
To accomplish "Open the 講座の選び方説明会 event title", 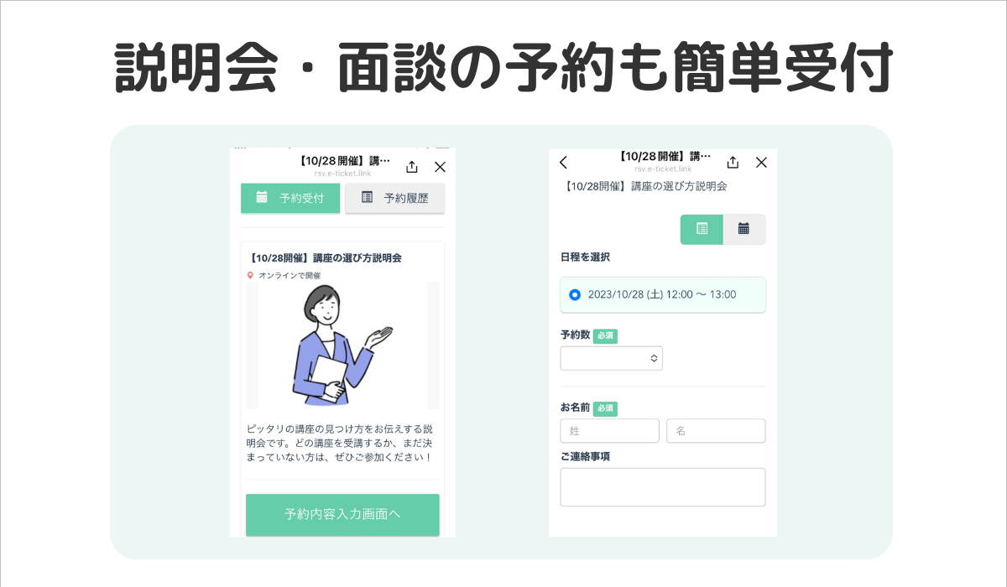I will (326, 257).
